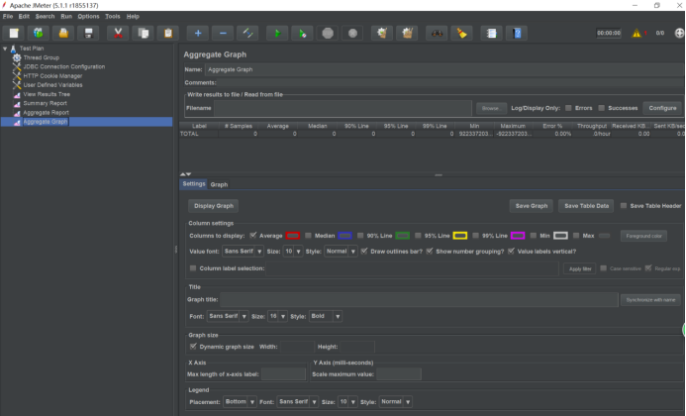Click the Cut scissors icon

click(x=118, y=34)
